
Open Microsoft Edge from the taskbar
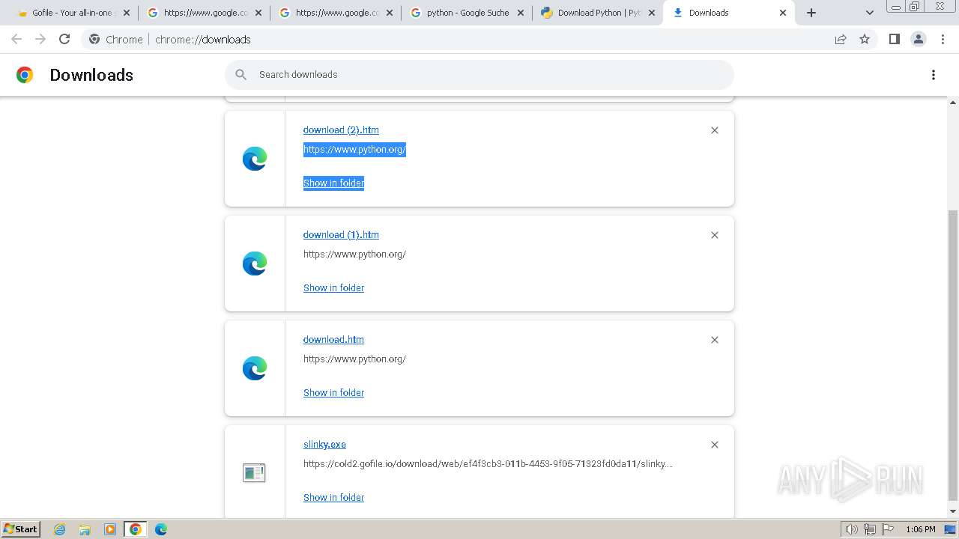click(x=161, y=529)
